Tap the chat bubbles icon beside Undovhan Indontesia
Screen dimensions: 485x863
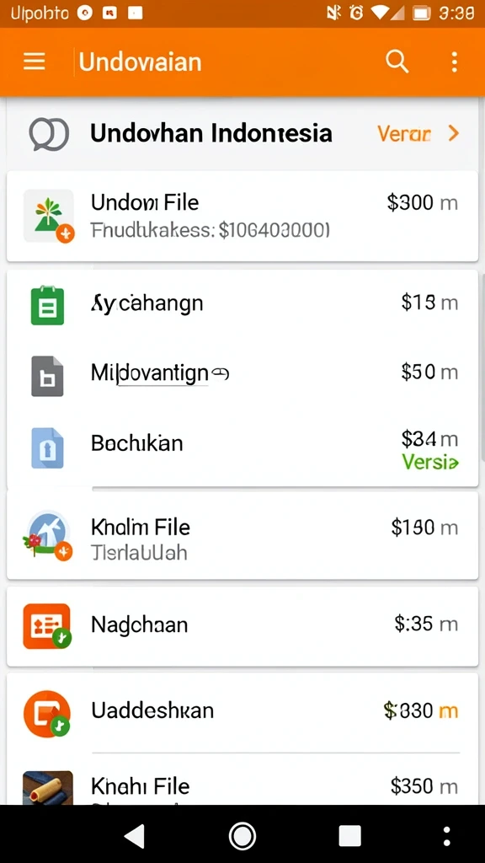point(49,134)
